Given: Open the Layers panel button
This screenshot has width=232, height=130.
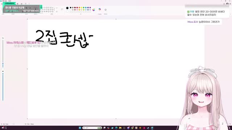Looking at the screenshot, I should point(105,10).
